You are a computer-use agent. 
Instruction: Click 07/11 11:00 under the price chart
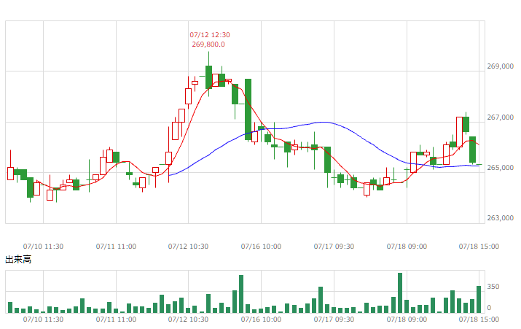click(116, 247)
